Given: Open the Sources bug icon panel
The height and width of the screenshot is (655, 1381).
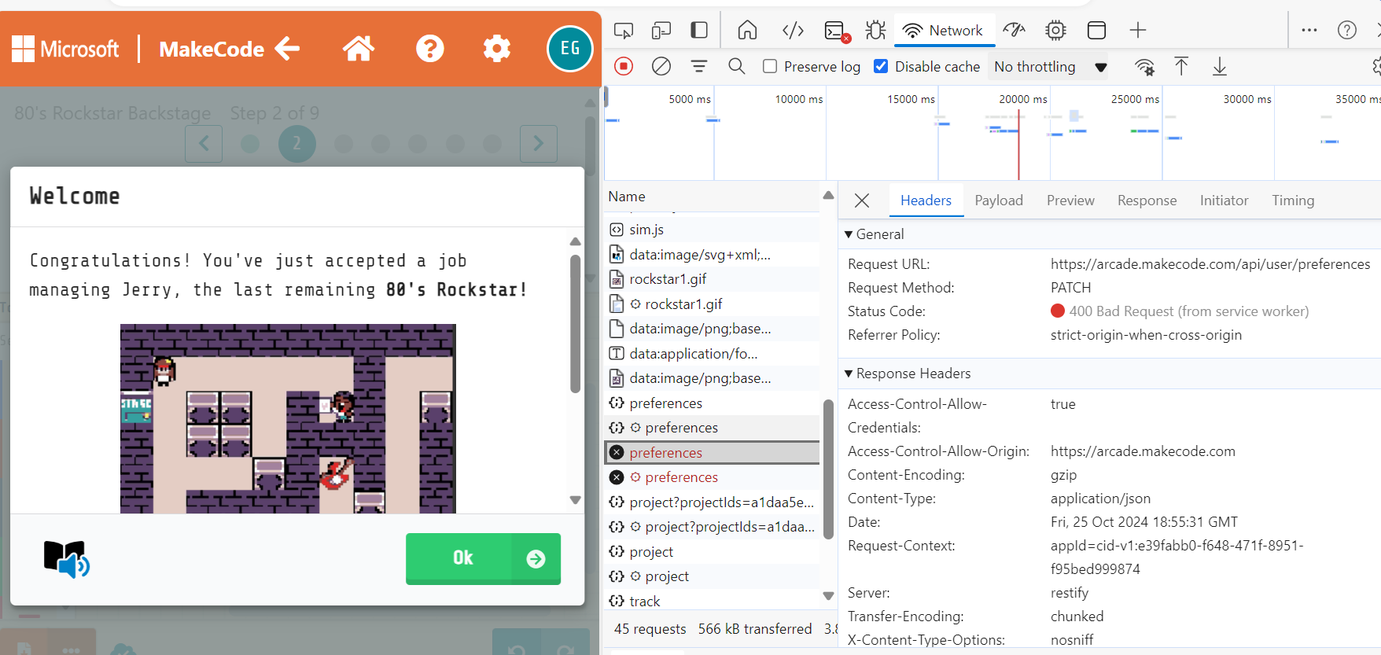Looking at the screenshot, I should pyautogui.click(x=875, y=31).
